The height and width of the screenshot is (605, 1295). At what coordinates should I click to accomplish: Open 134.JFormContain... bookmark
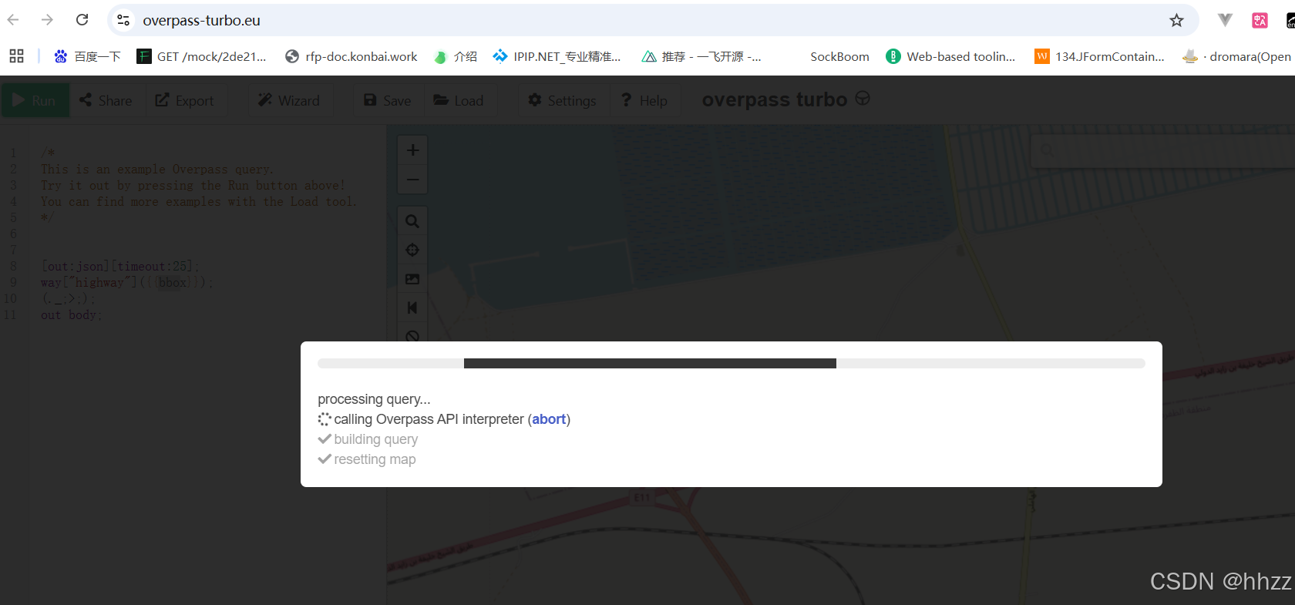(x=1100, y=56)
